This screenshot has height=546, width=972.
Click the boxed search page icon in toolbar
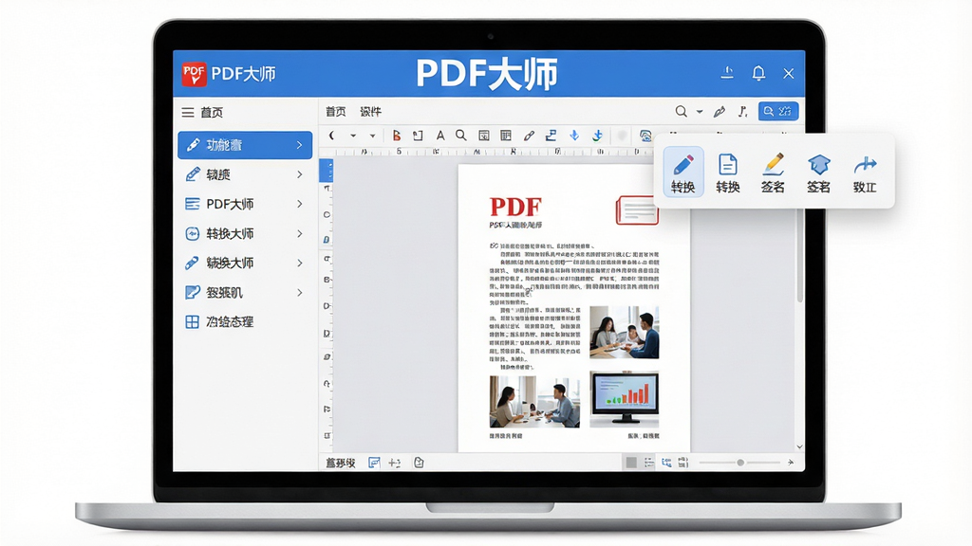pyautogui.click(x=484, y=135)
